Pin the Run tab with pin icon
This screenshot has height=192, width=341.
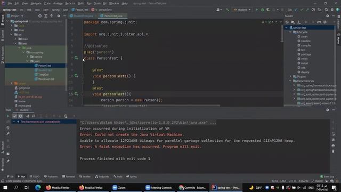coord(8,161)
